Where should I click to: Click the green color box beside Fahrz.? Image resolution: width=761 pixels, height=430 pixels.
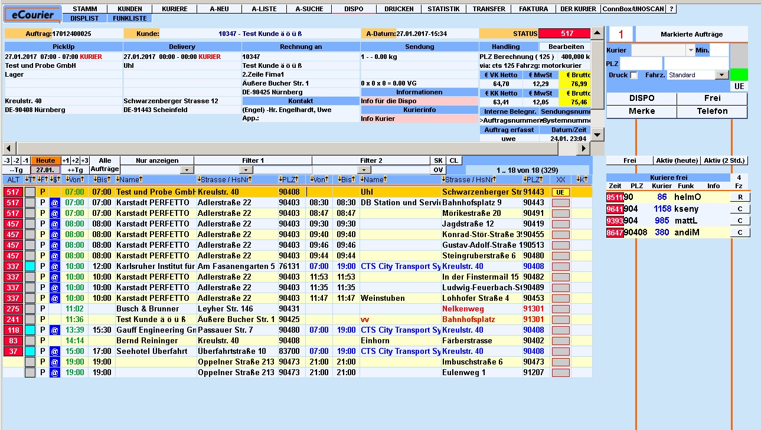coord(739,75)
